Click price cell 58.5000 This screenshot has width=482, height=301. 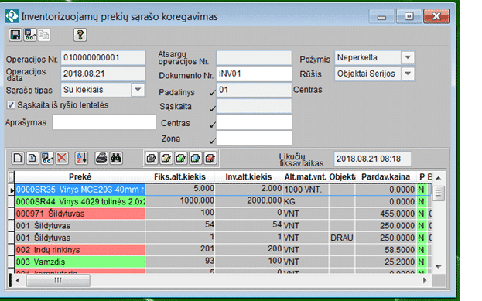pos(386,250)
